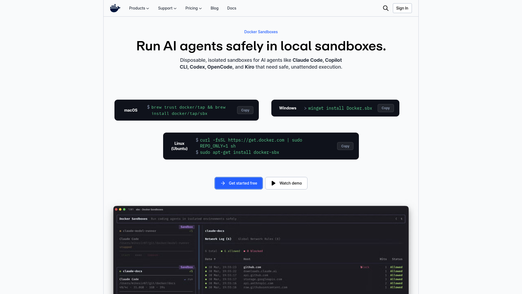Screen dimensions: 522x294
Task: Copy the Windows winget install command
Action: tap(386, 108)
